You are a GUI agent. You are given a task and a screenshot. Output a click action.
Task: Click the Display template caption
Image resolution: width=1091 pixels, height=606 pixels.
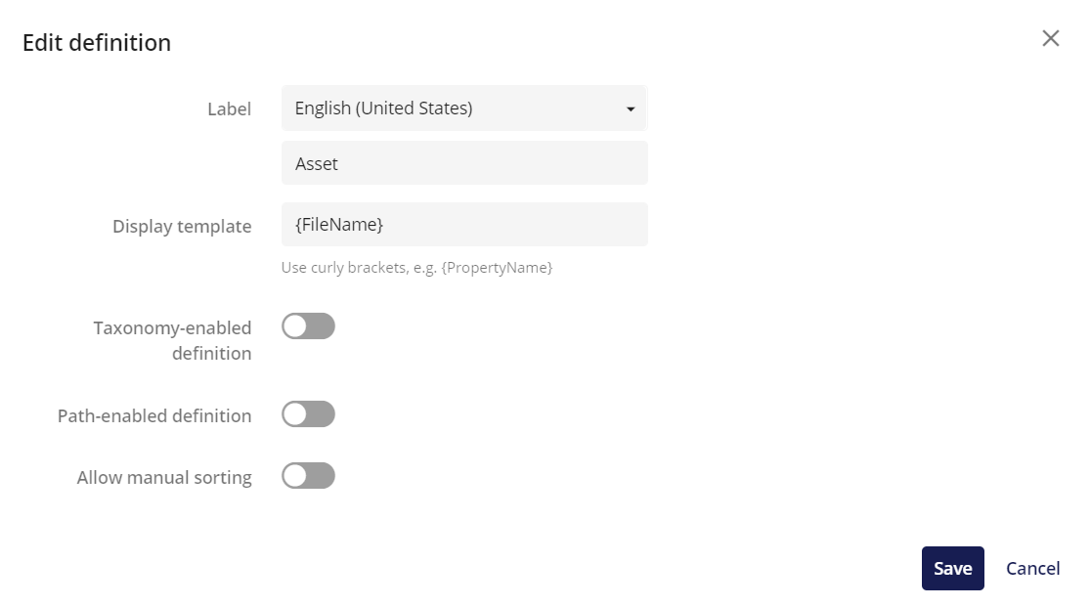pyautogui.click(x=182, y=226)
